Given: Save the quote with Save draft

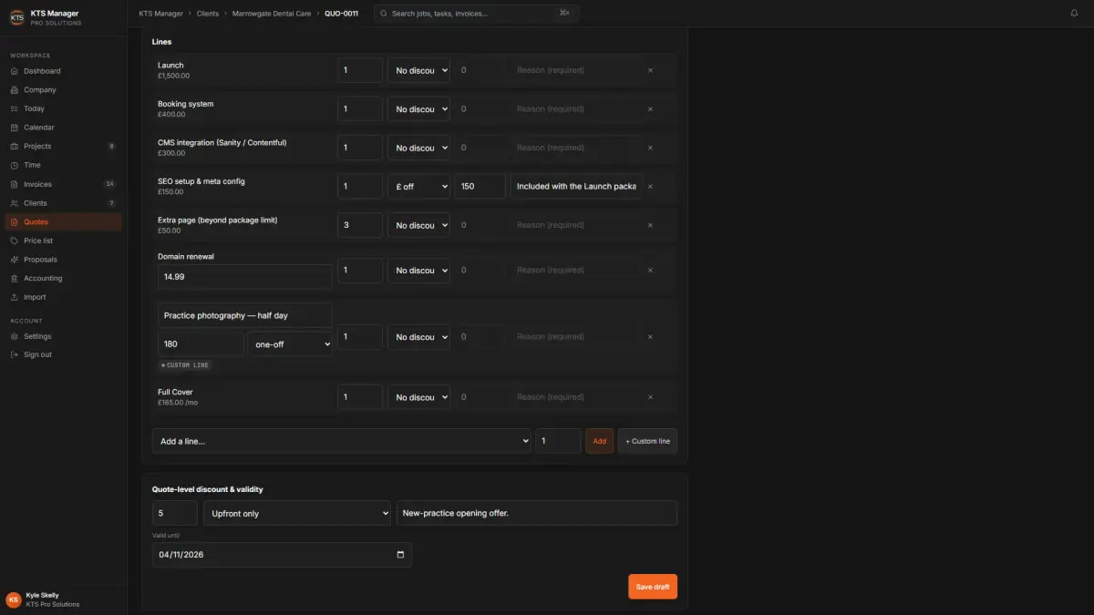Looking at the screenshot, I should [x=653, y=587].
